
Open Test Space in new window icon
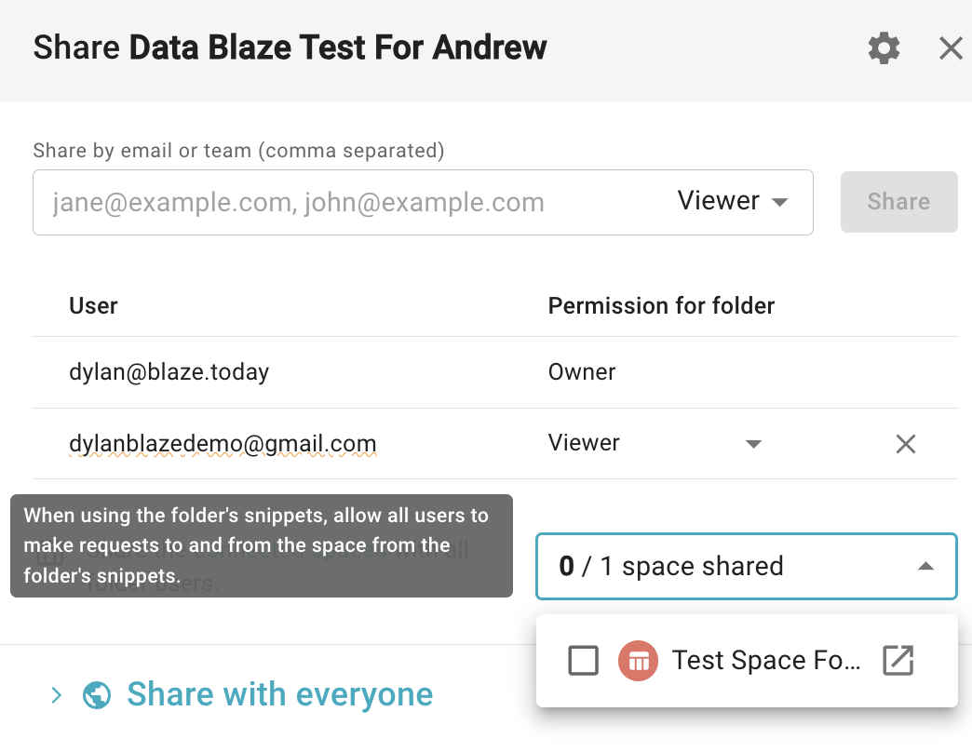[898, 660]
